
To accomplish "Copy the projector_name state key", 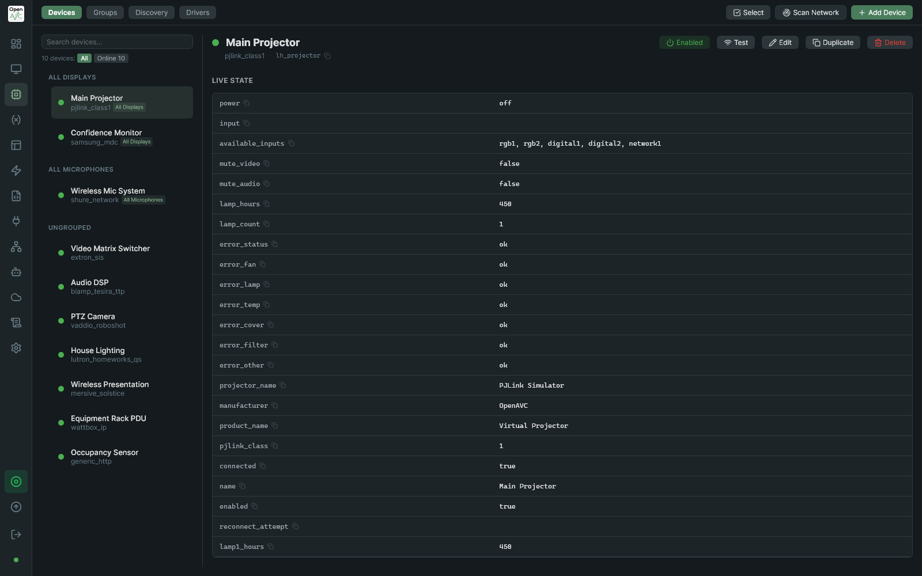I will 283,385.
